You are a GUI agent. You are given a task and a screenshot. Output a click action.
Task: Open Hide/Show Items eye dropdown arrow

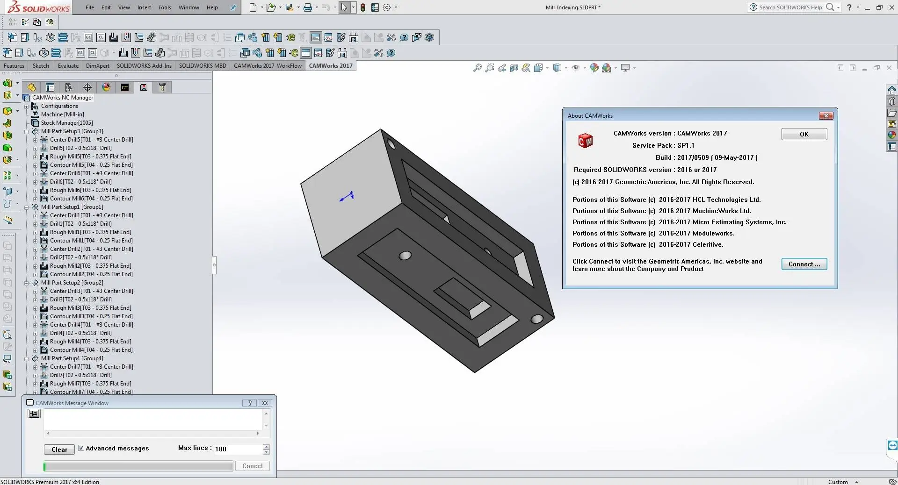(585, 68)
